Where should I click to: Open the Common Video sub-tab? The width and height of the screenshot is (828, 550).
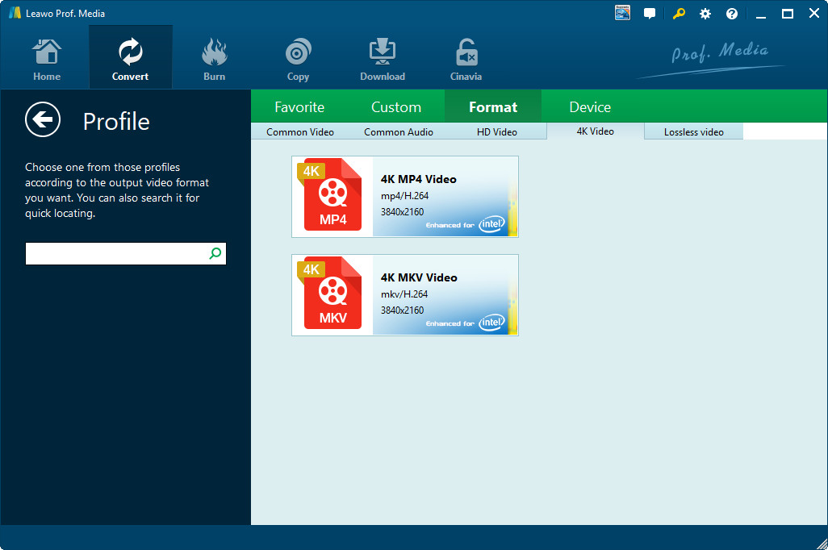[x=299, y=132]
